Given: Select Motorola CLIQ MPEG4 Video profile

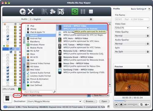Looking at the screenshot, I should coord(82,52).
